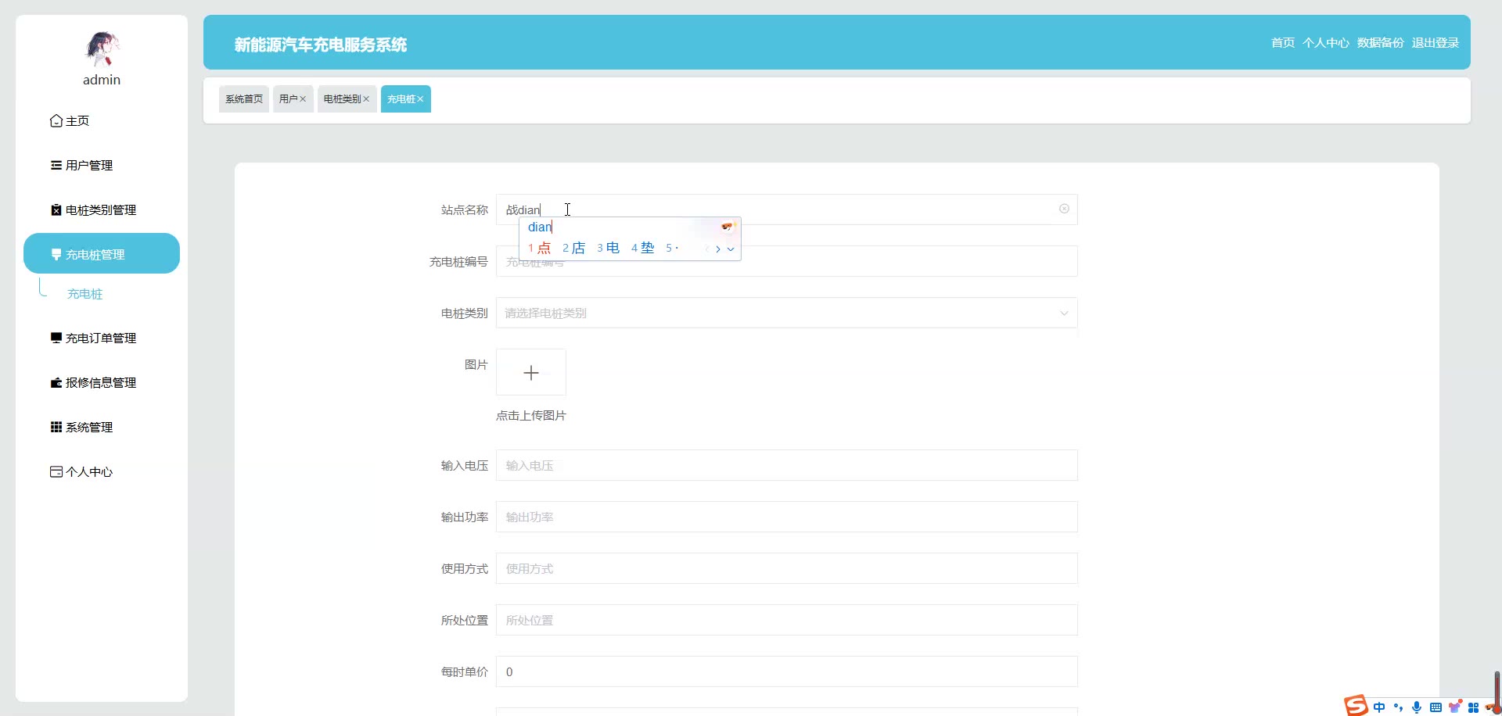Expand the IME candidate list

731,249
